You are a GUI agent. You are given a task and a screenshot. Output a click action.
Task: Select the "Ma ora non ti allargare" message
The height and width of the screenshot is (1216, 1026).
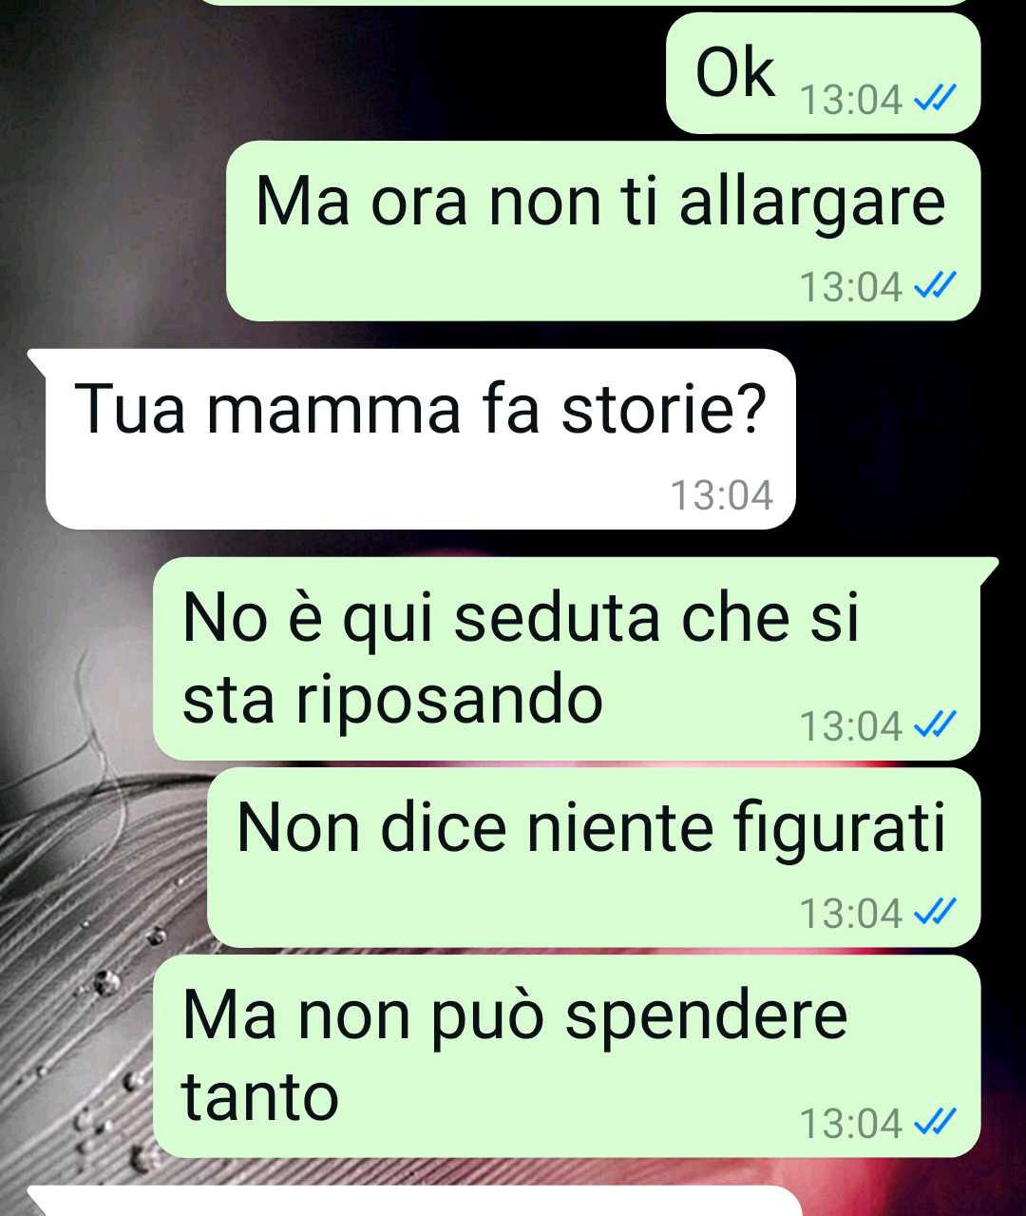click(x=602, y=231)
